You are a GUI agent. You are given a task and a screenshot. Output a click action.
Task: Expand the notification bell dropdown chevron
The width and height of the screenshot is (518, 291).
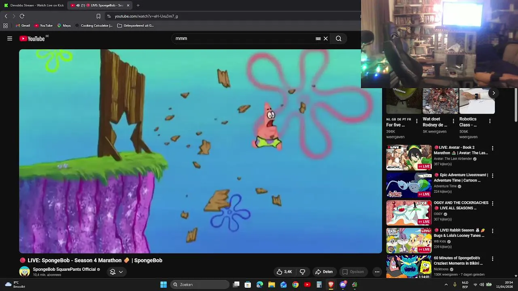pos(121,272)
